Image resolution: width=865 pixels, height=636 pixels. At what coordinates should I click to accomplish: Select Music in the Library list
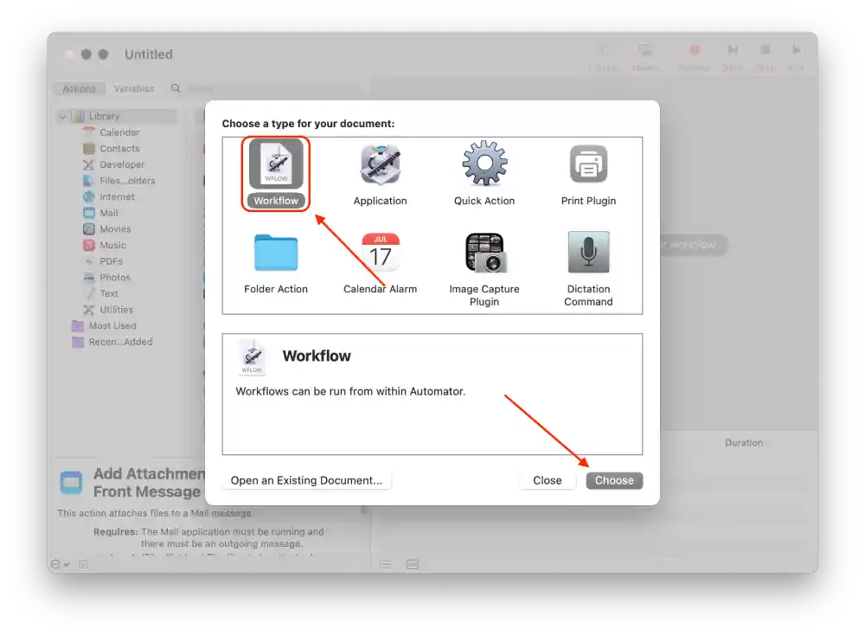[112, 245]
